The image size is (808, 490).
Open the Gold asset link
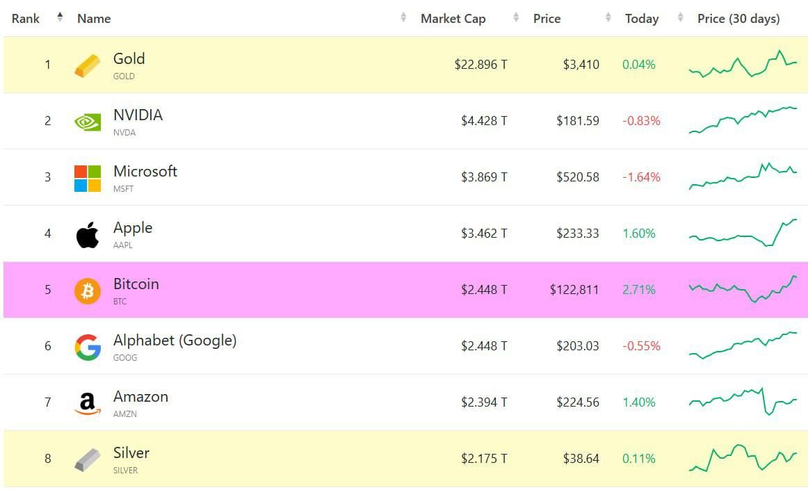129,59
